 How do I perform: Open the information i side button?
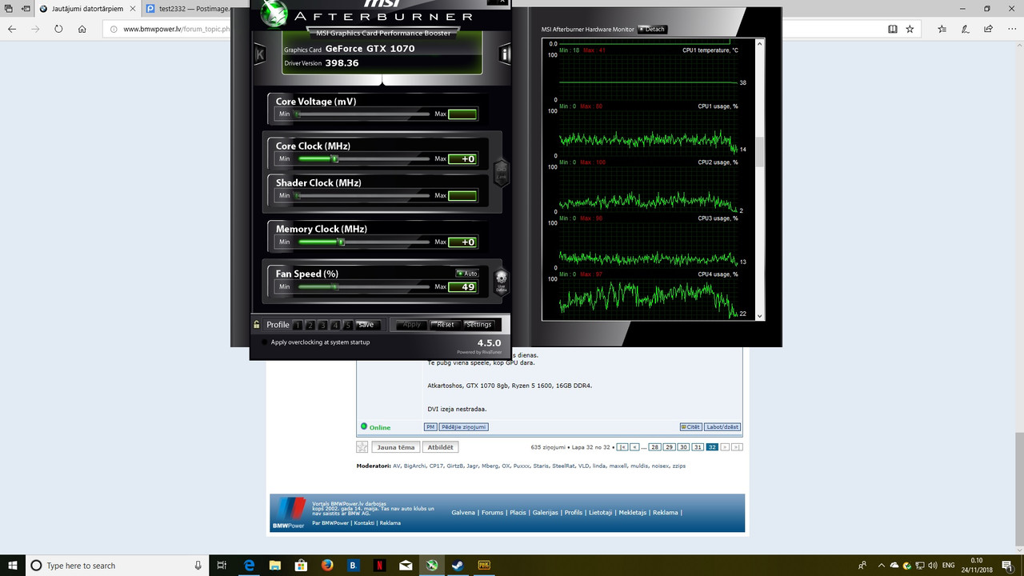[505, 54]
